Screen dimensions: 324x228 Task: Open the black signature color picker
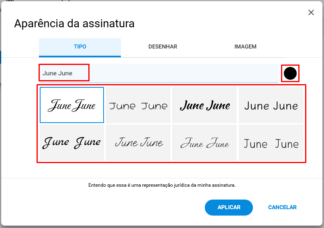point(290,73)
